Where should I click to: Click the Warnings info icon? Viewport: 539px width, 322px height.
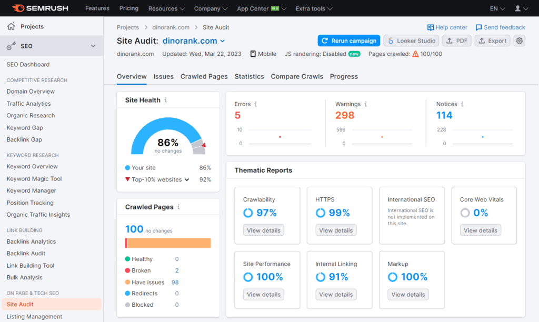366,104
